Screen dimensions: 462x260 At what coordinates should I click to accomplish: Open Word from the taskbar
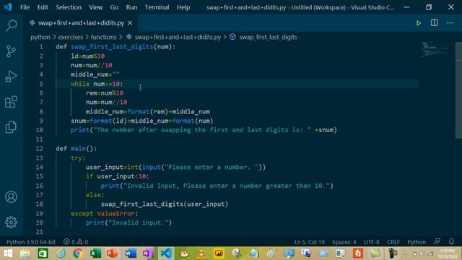[x=131, y=253]
